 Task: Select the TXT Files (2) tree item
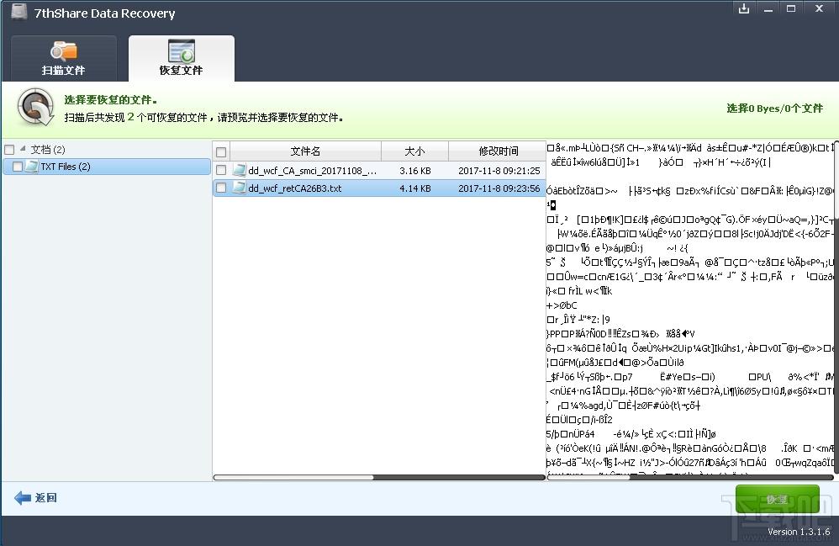click(107, 167)
